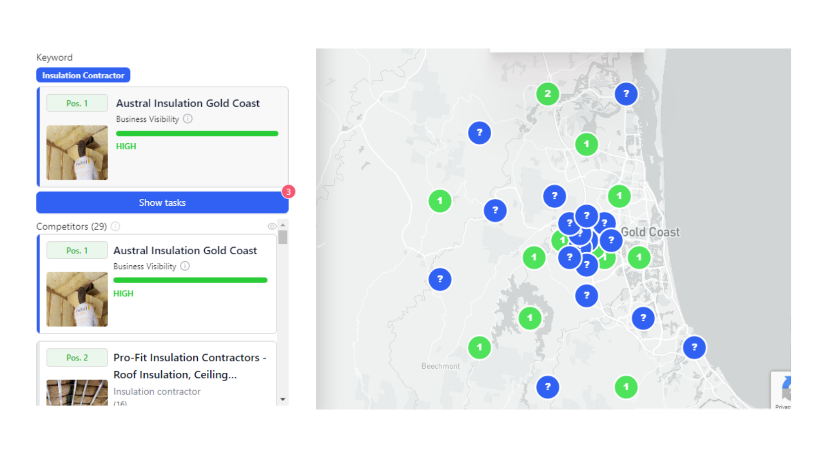Toggle the eye icon above the competitors list
The width and height of the screenshot is (813, 458).
click(272, 227)
